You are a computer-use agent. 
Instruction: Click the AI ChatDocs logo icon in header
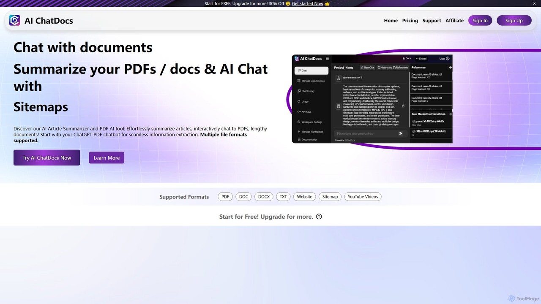click(15, 20)
